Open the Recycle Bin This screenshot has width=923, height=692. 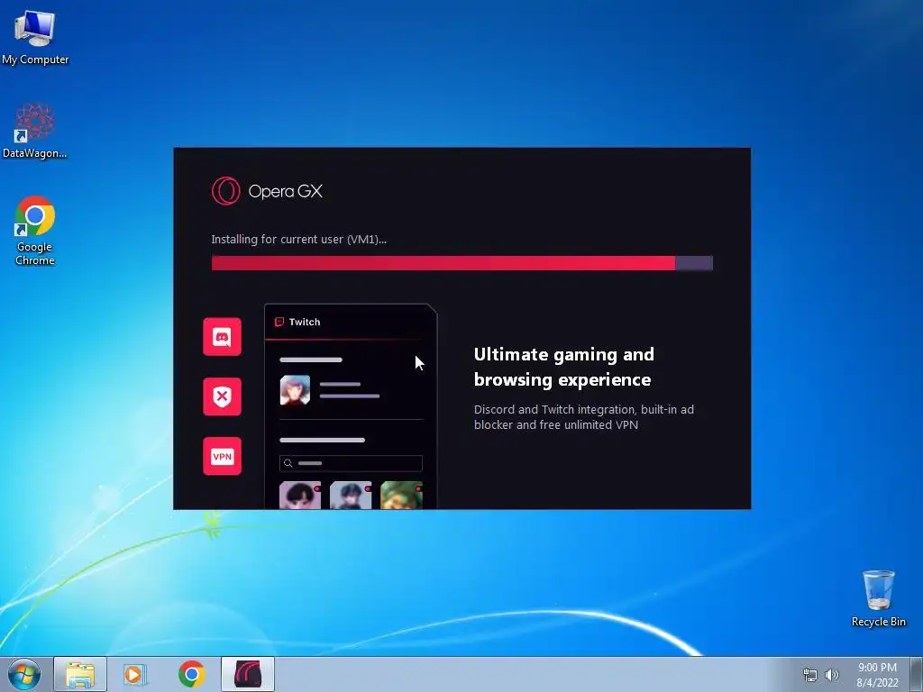[x=878, y=598]
